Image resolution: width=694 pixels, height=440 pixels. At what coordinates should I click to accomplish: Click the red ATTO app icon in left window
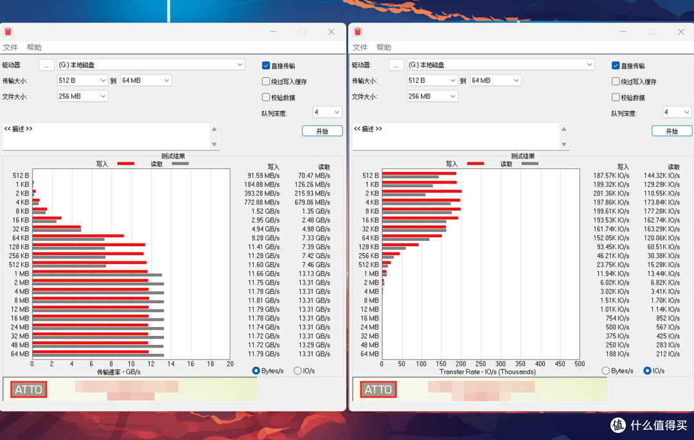point(8,31)
